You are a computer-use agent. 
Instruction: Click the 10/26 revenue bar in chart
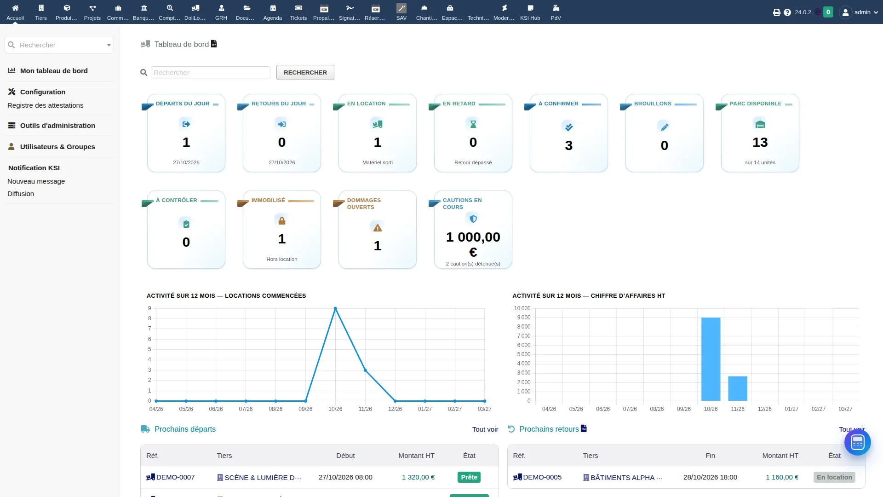coord(711,359)
